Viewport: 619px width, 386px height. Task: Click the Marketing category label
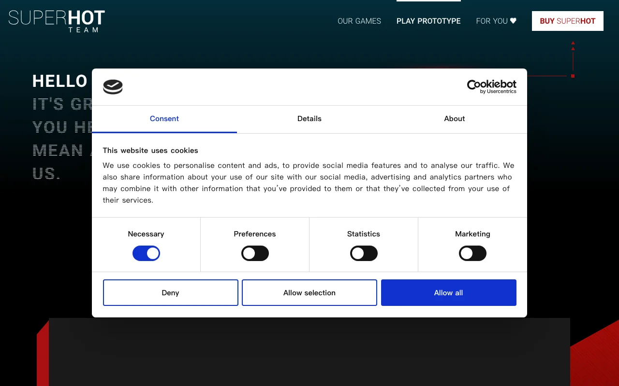472,234
